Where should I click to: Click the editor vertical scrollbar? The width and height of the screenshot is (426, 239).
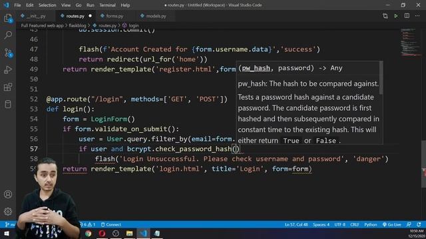pos(423,164)
